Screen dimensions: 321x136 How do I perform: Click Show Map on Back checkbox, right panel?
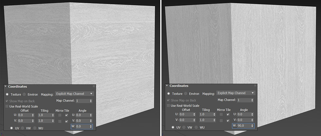click(x=168, y=100)
